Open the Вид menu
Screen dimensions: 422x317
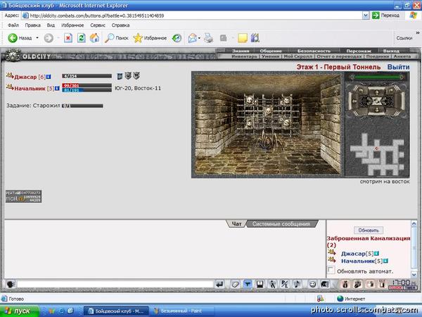(x=51, y=25)
